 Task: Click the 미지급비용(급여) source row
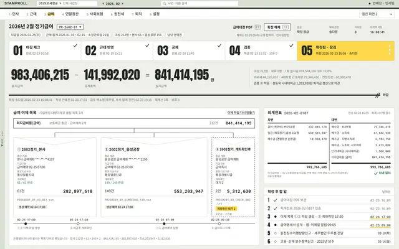[134, 123]
